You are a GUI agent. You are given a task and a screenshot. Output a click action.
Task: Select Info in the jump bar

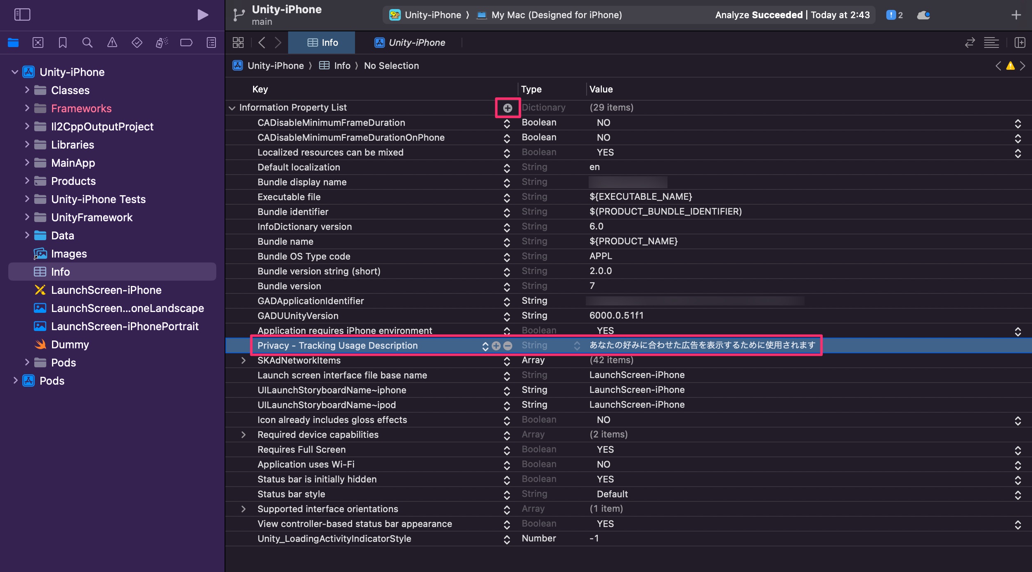point(335,66)
